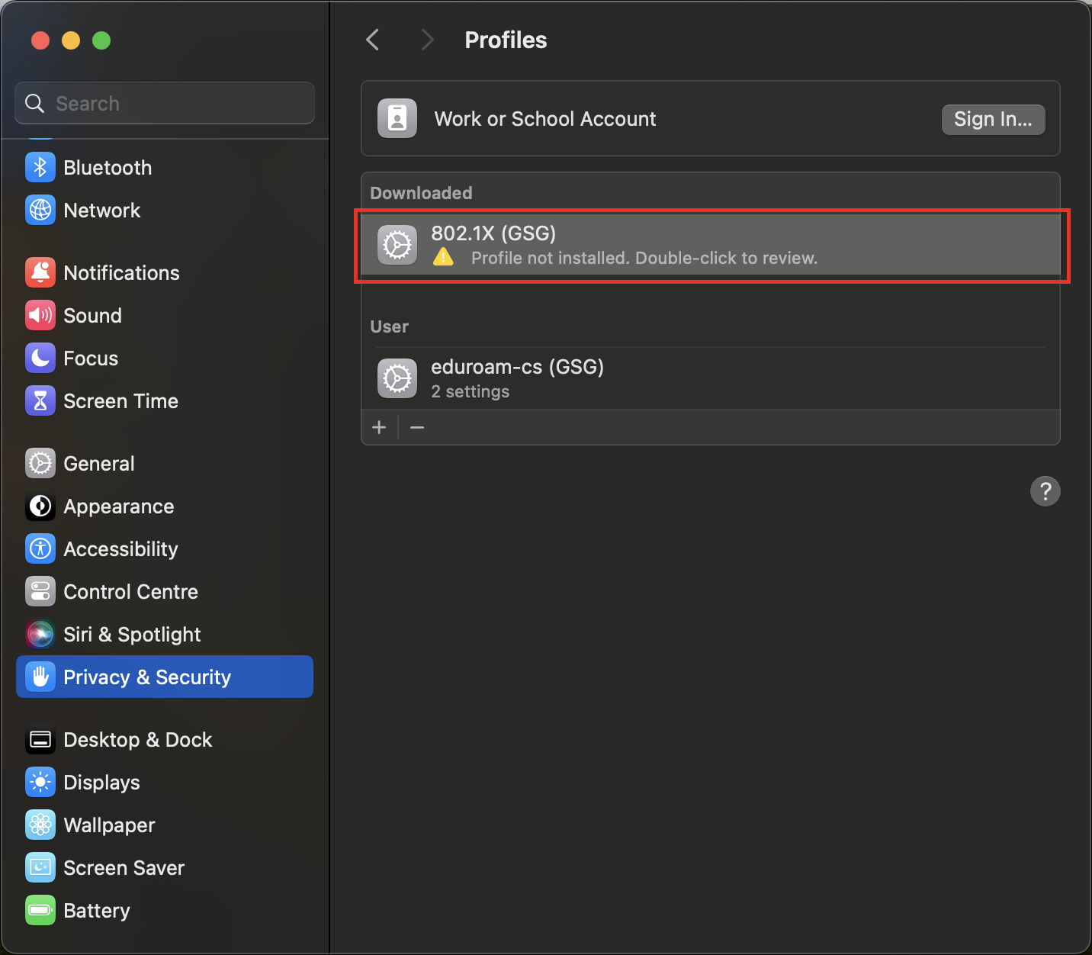This screenshot has height=955, width=1092.
Task: Select the Focus moon icon
Action: point(40,359)
